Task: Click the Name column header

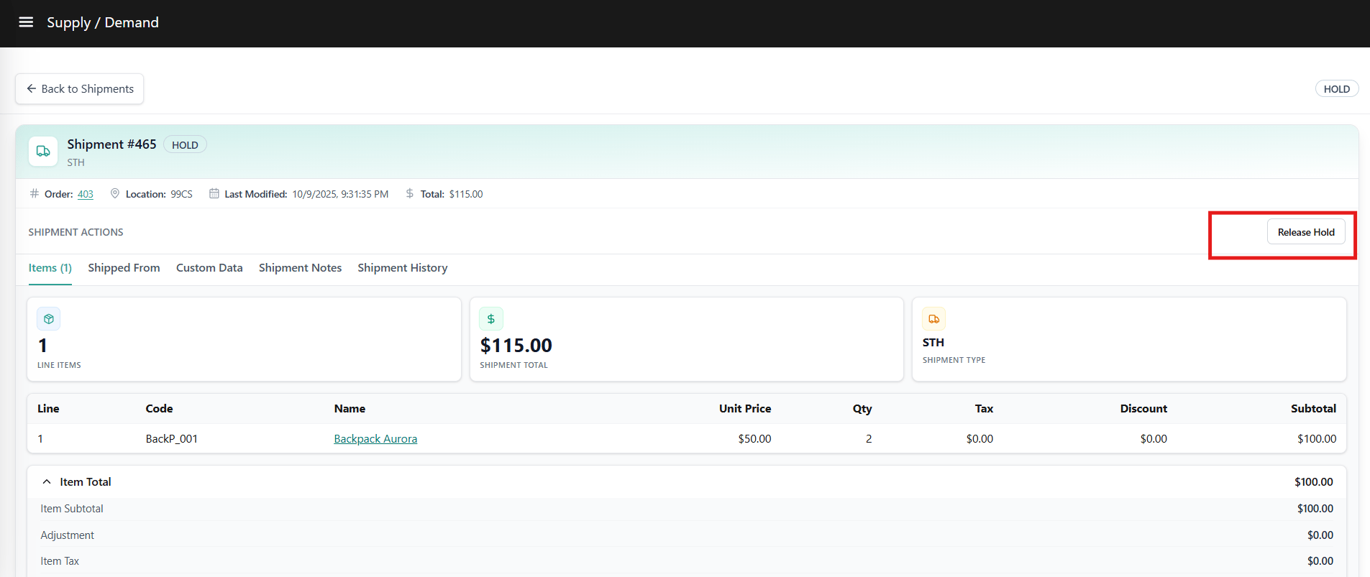Action: coord(350,409)
